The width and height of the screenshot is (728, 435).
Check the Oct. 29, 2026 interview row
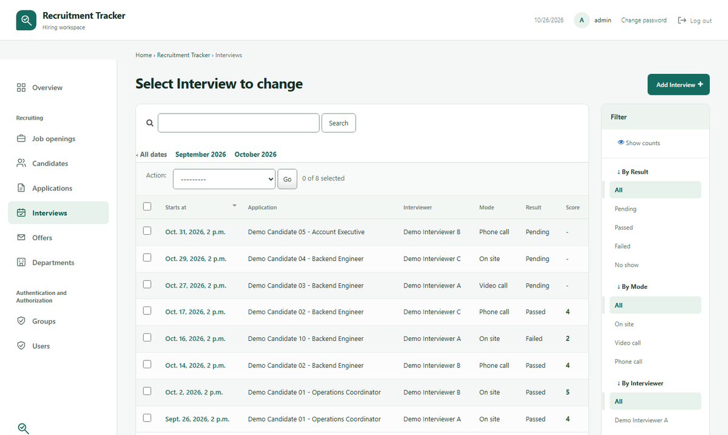(x=147, y=257)
